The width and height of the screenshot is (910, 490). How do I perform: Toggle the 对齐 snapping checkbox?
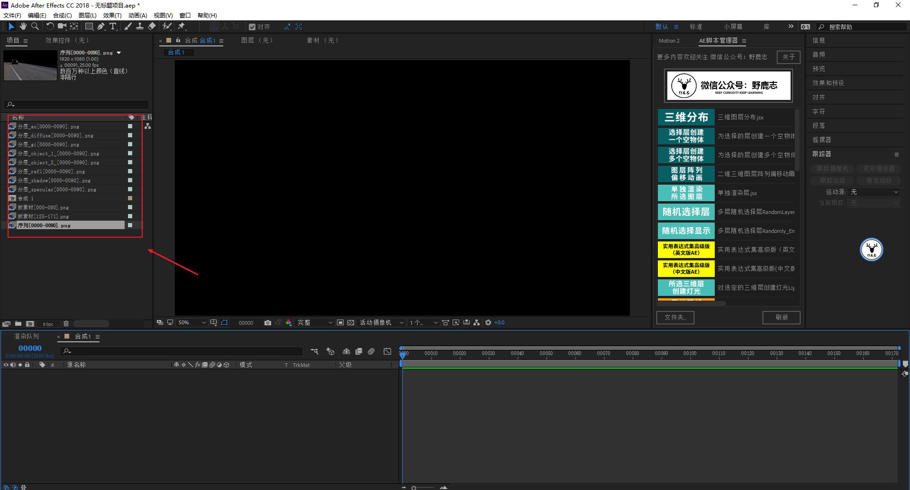tap(252, 27)
